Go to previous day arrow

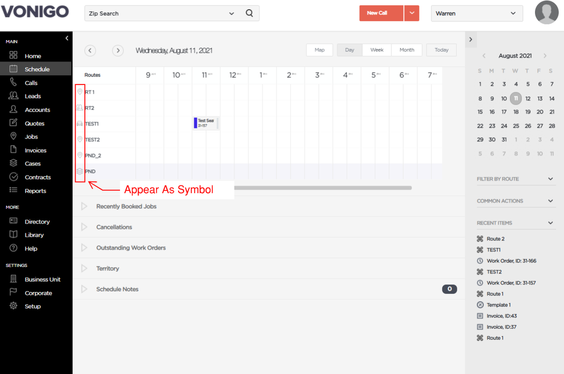pyautogui.click(x=90, y=50)
